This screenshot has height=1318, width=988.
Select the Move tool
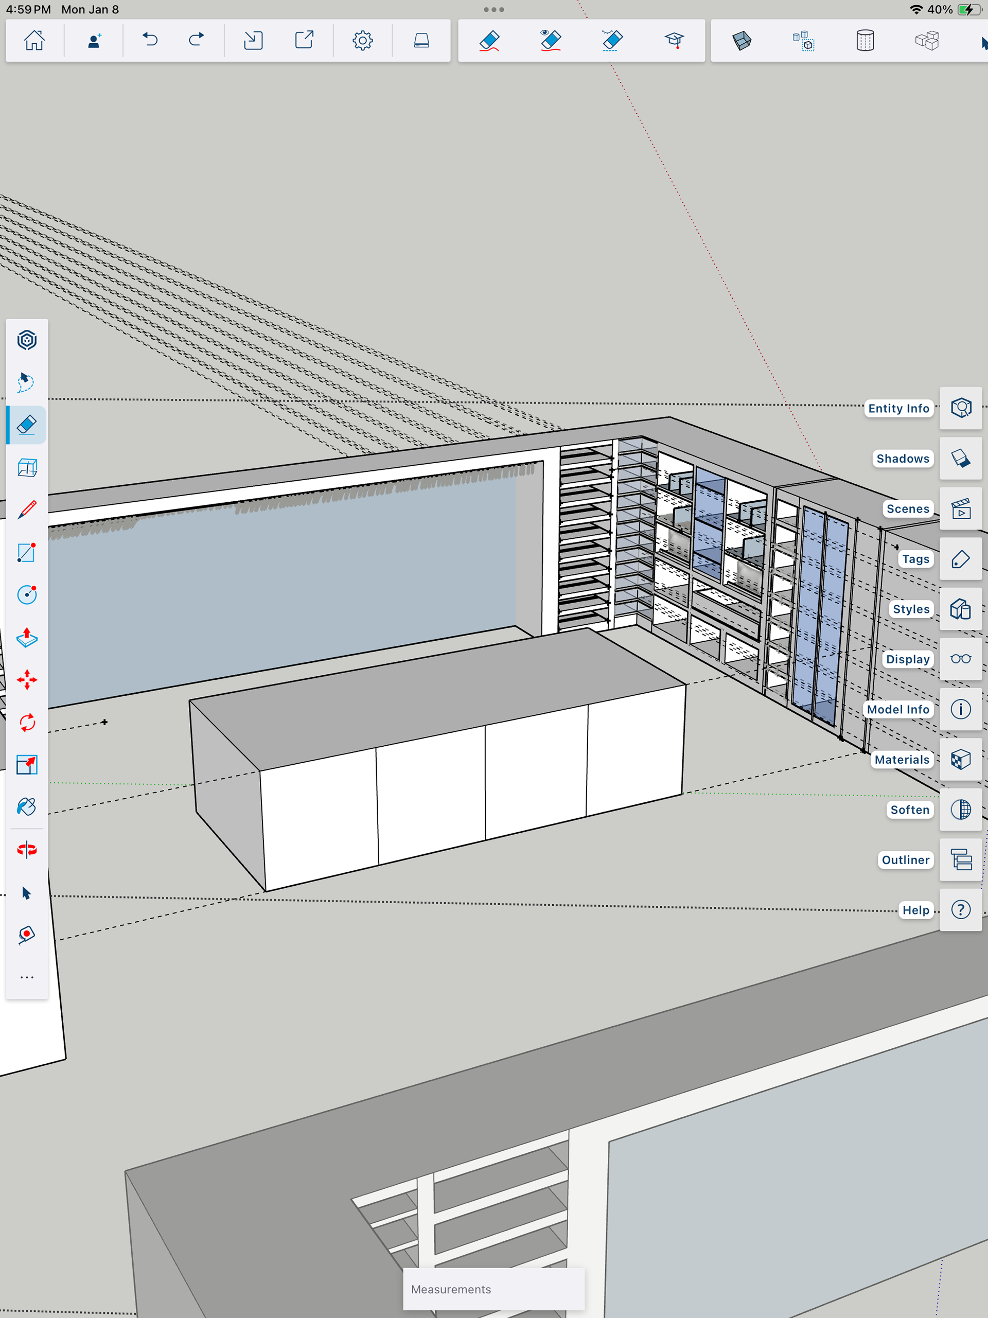point(27,680)
